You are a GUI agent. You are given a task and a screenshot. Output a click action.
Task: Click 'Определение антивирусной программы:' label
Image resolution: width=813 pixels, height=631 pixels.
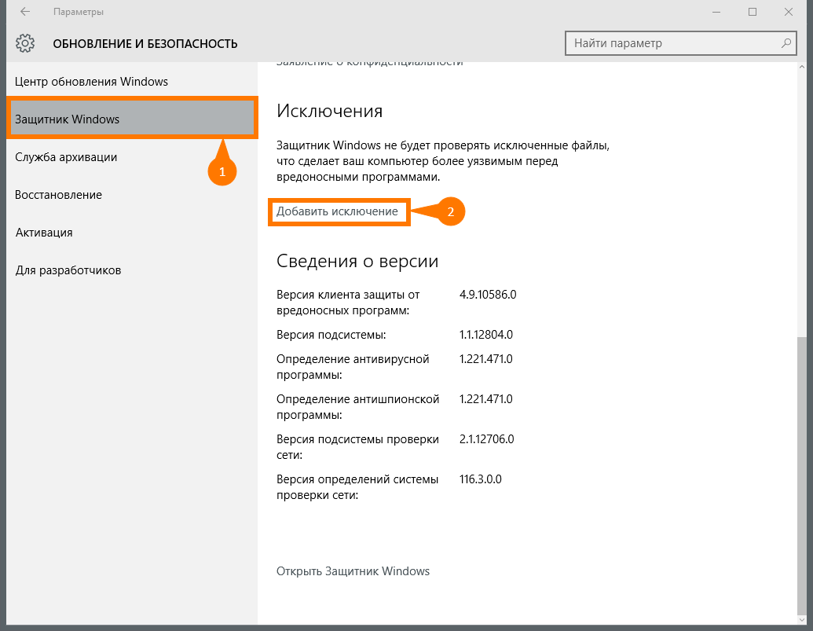point(353,366)
